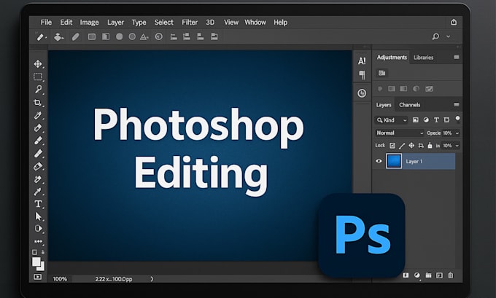This screenshot has height=298, width=496.
Task: Filter layers by type (T icon)
Action: (436, 119)
